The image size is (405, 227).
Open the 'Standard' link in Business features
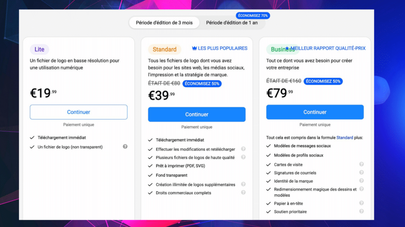click(x=344, y=138)
